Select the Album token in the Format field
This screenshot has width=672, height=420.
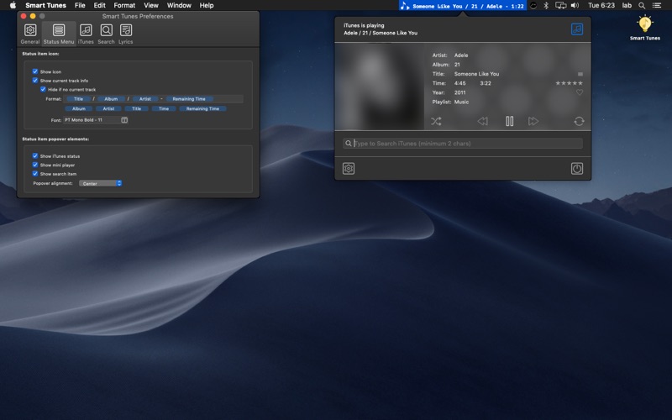(111, 99)
